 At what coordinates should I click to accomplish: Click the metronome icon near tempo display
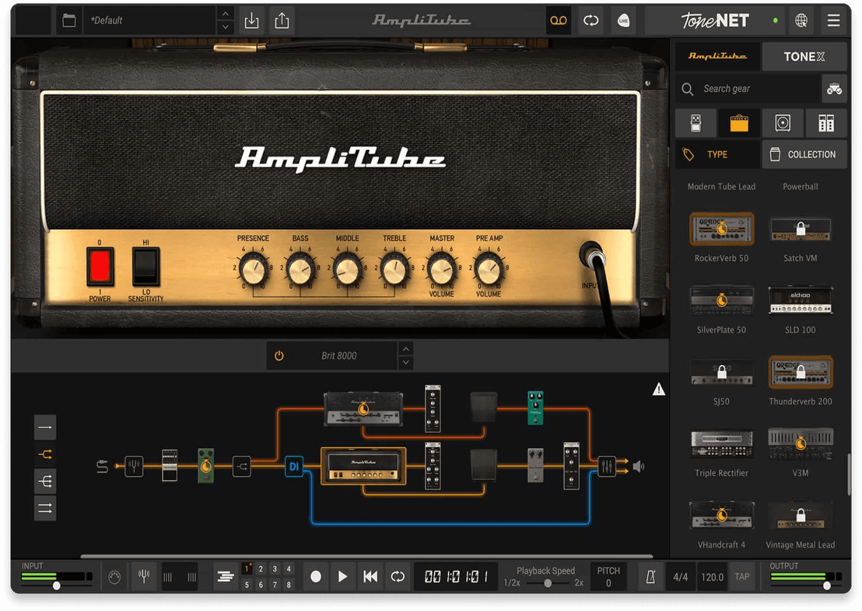tap(651, 576)
